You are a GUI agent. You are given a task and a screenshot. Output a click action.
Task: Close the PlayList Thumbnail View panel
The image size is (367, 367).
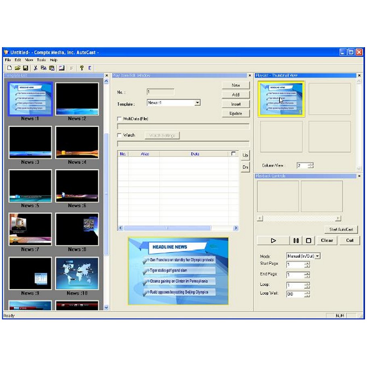tap(359, 75)
